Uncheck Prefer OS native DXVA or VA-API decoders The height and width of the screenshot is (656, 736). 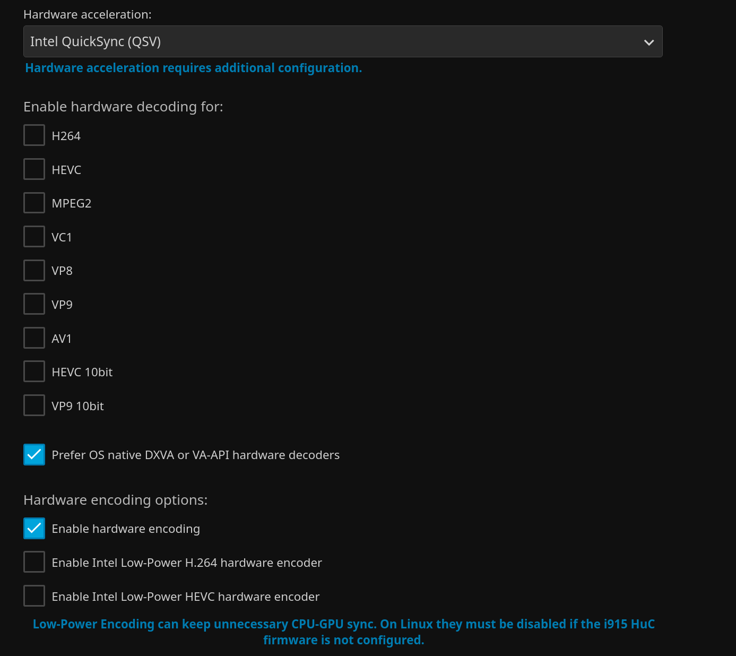pyautogui.click(x=34, y=454)
